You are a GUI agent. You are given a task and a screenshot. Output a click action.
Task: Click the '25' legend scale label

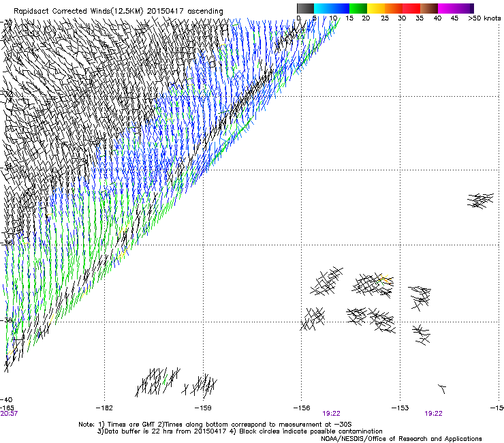385,18
